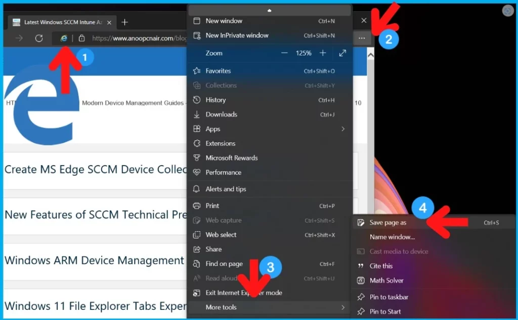
Task: Select the Web capture menu entry
Action: tap(270, 220)
